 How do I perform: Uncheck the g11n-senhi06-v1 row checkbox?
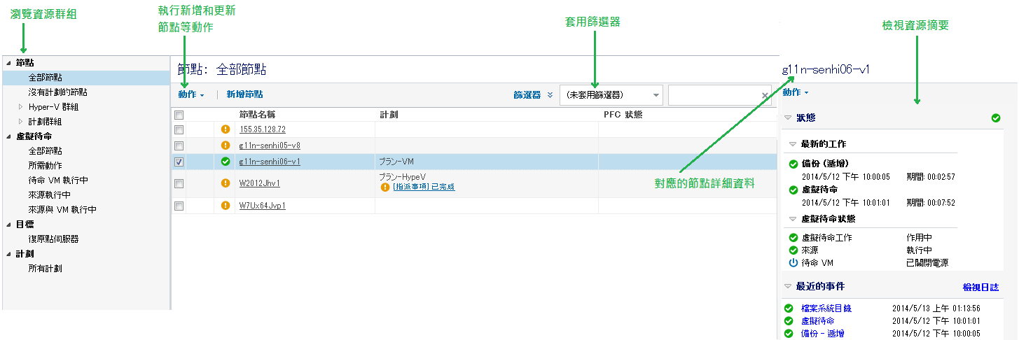[x=179, y=162]
